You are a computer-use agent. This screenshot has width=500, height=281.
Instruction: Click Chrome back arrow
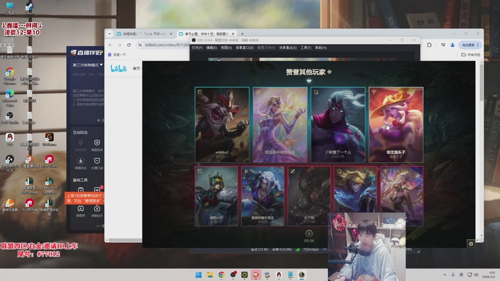pyautogui.click(x=111, y=45)
